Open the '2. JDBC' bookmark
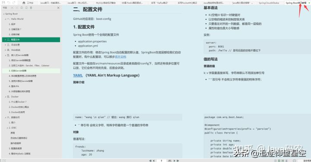Image resolution: width=311 pixels, height=162 pixels. pyautogui.click(x=13, y=128)
